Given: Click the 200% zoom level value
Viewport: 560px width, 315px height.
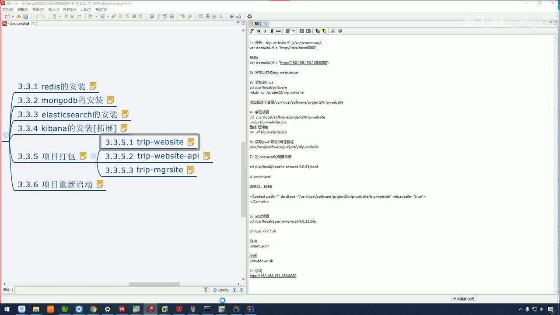Looking at the screenshot, I should point(224,290).
